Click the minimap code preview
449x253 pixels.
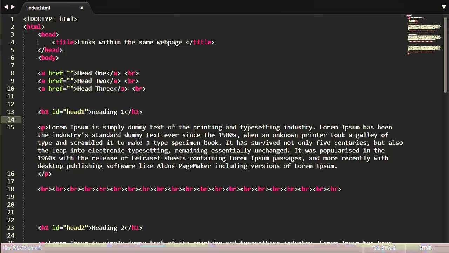424,34
